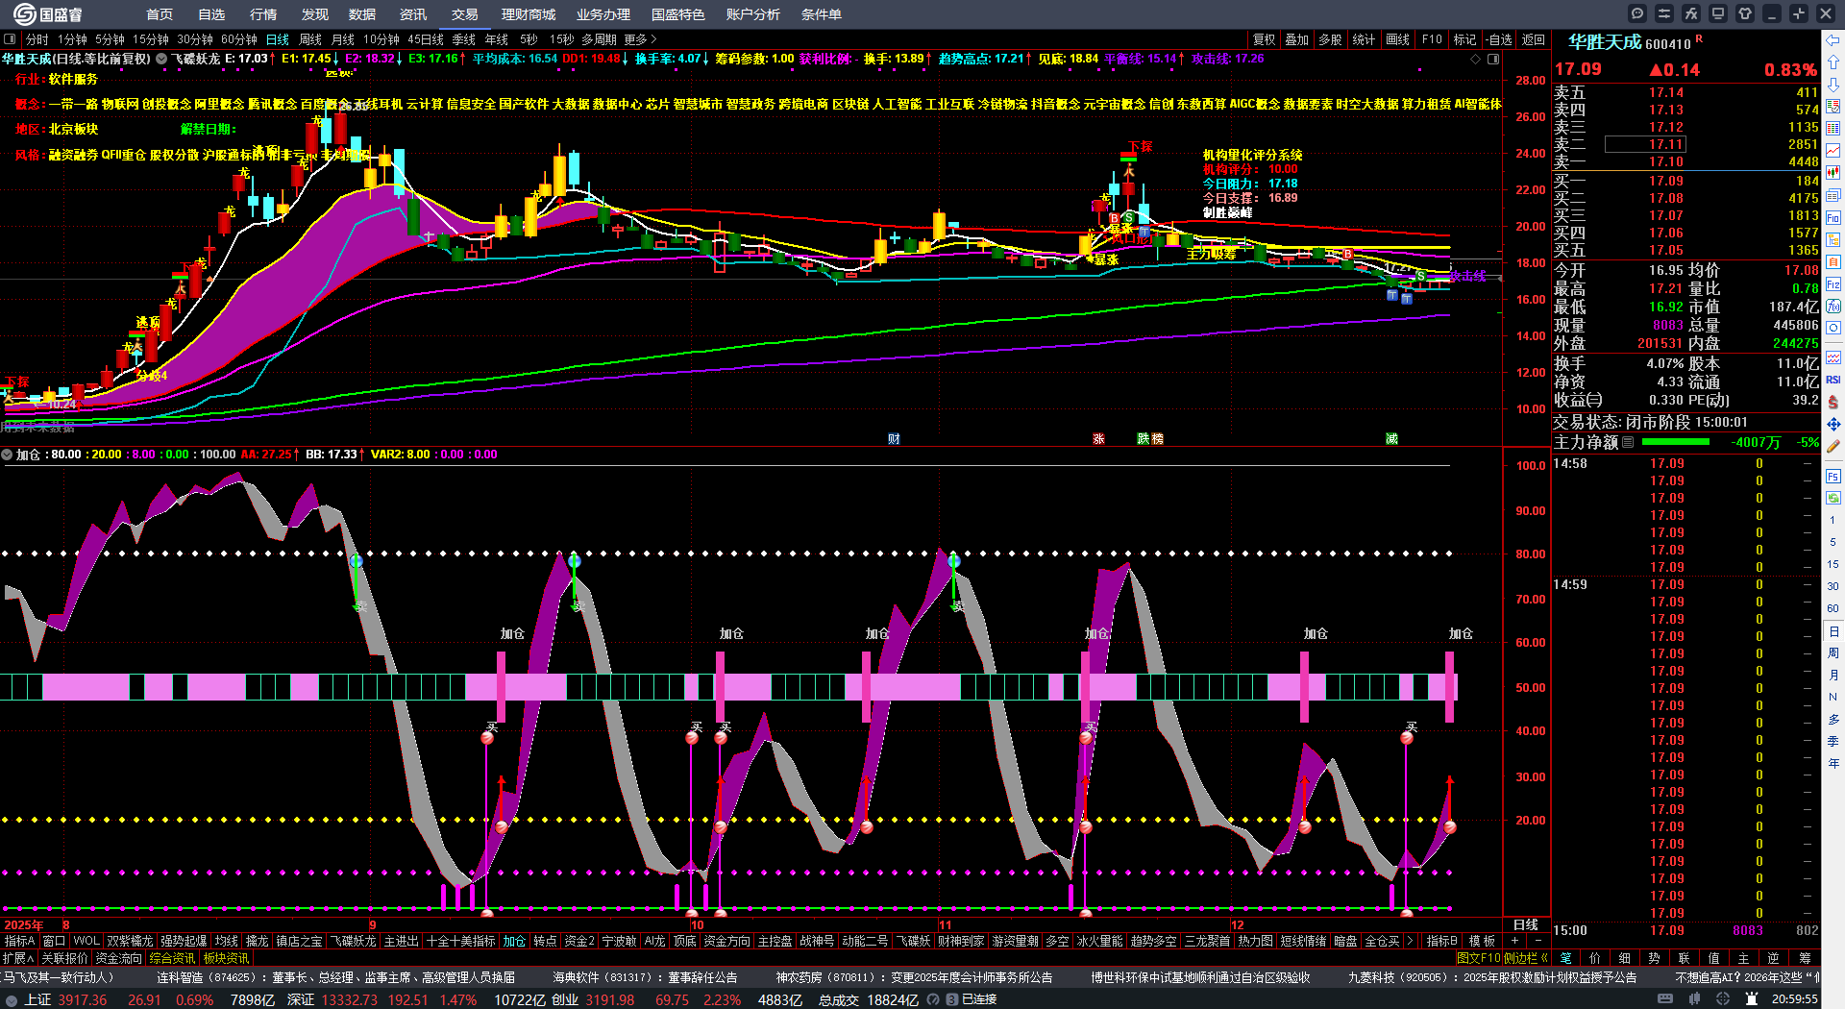The image size is (1845, 1009).
Task: Click the keyboard icon in status bar
Action: pyautogui.click(x=1665, y=999)
